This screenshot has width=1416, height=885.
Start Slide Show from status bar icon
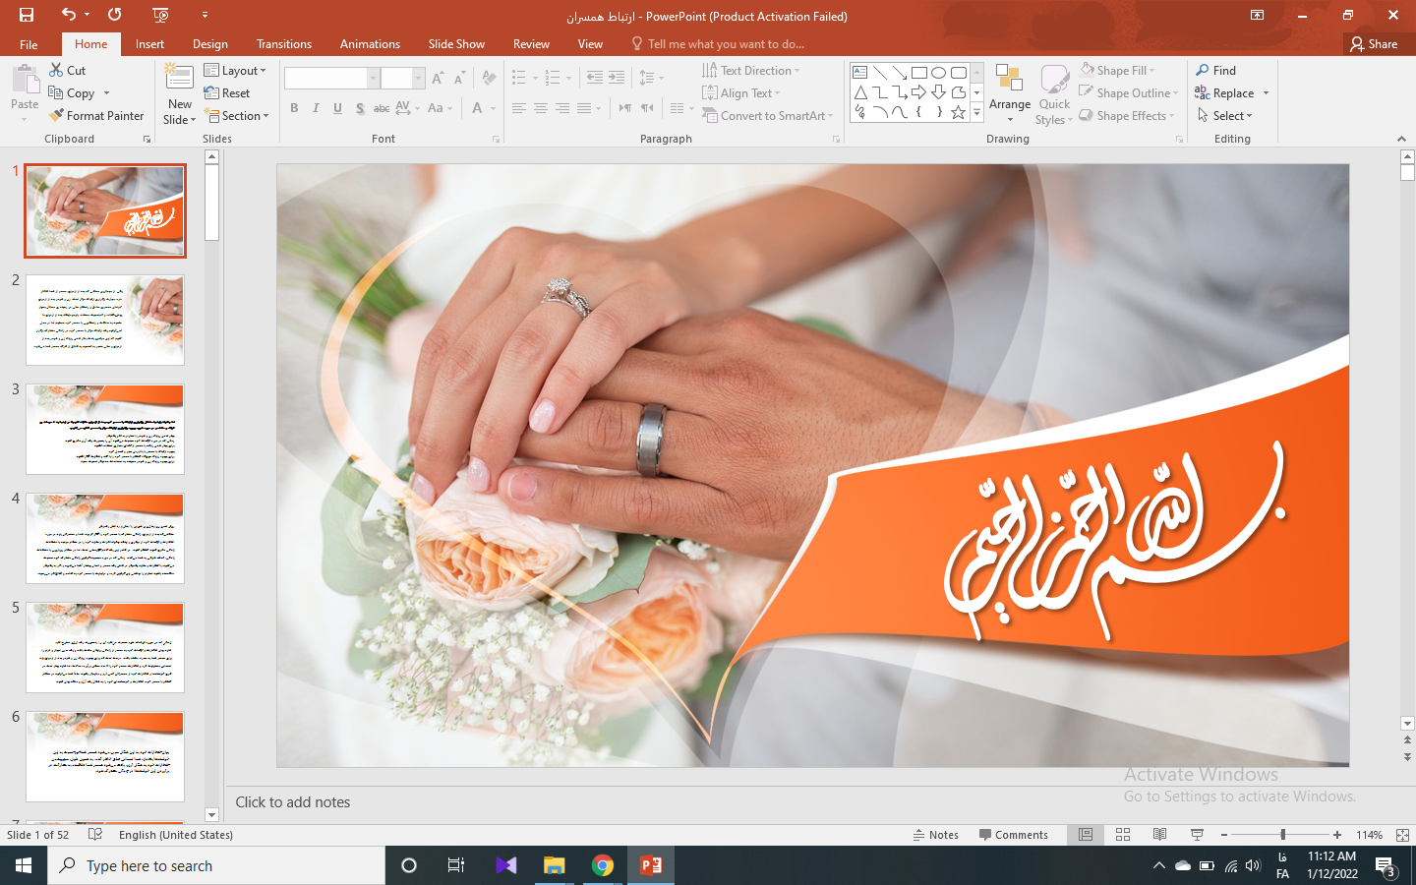click(1197, 835)
